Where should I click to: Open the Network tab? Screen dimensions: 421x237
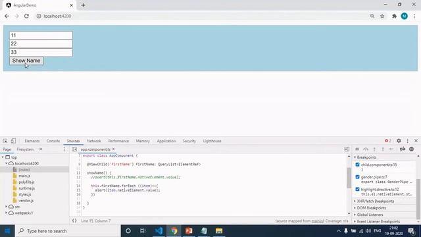[94, 141]
